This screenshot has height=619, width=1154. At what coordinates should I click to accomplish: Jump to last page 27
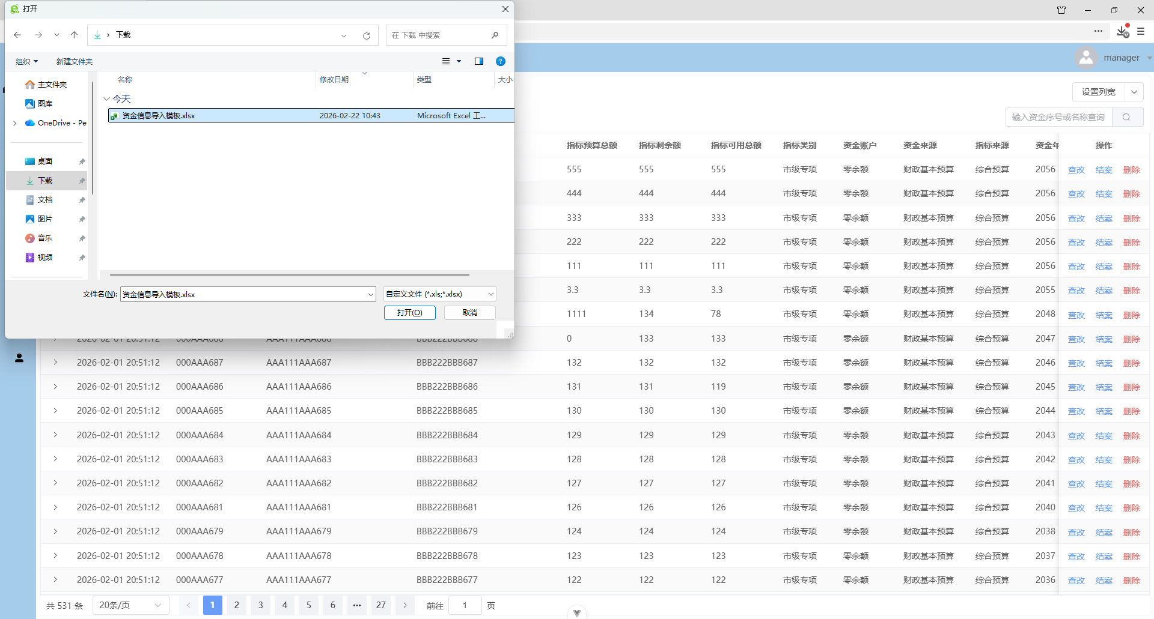pyautogui.click(x=381, y=605)
